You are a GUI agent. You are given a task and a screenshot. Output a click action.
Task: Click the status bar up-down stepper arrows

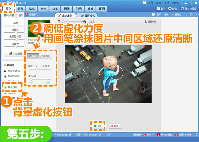pos(196,135)
